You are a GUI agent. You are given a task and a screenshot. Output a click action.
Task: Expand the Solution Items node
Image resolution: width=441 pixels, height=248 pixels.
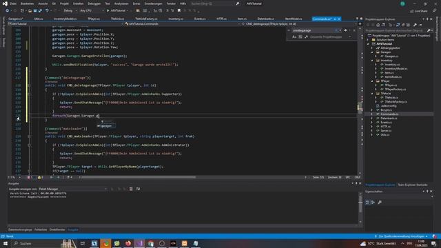tap(368, 40)
